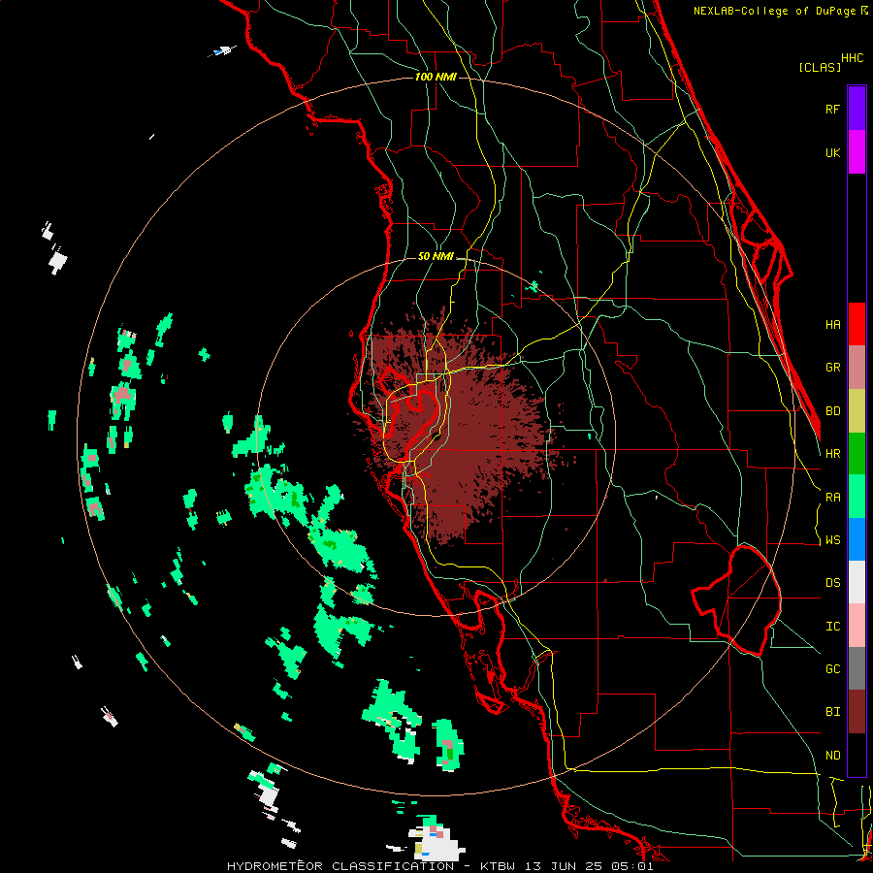
Task: Click the HHC product label
Action: point(852,58)
